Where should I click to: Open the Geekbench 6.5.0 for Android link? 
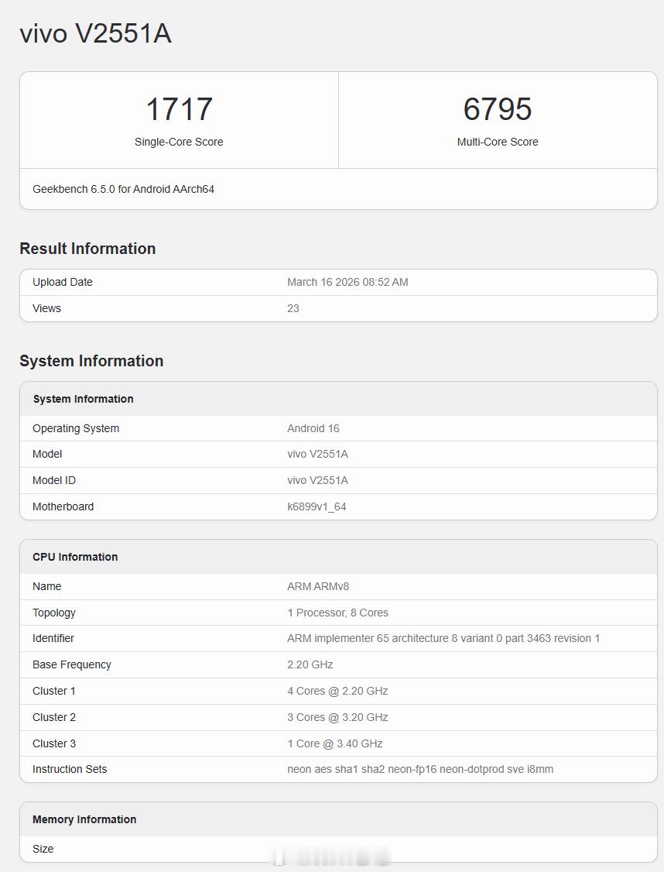(x=123, y=188)
